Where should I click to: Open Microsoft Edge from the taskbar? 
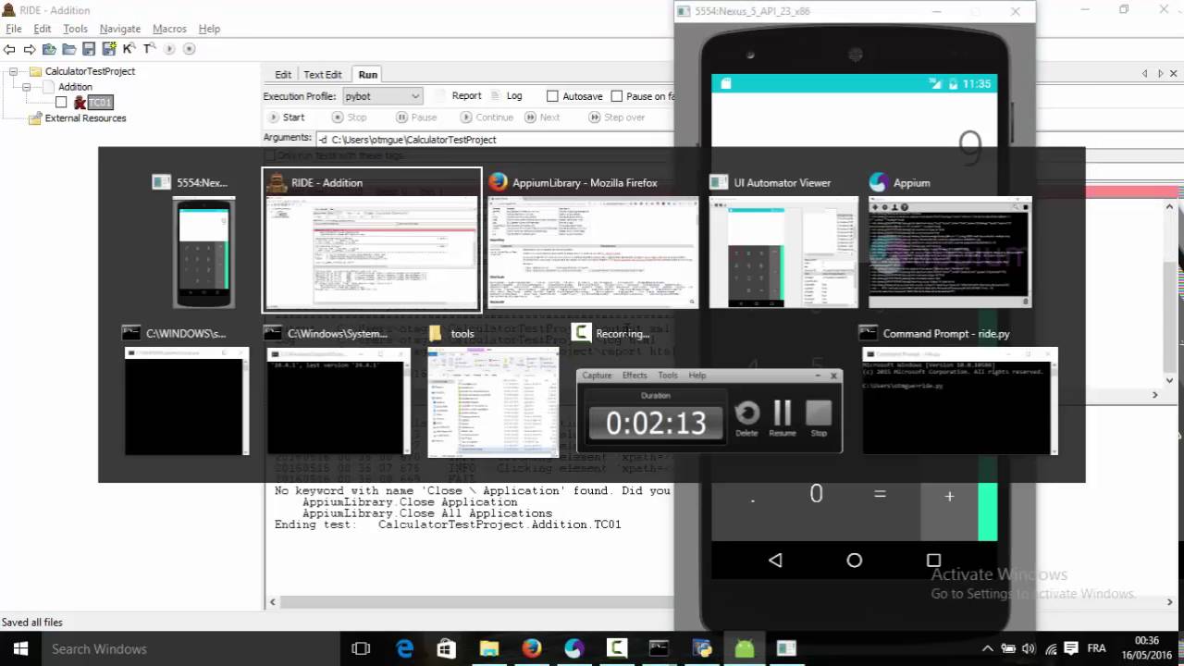pyautogui.click(x=405, y=648)
